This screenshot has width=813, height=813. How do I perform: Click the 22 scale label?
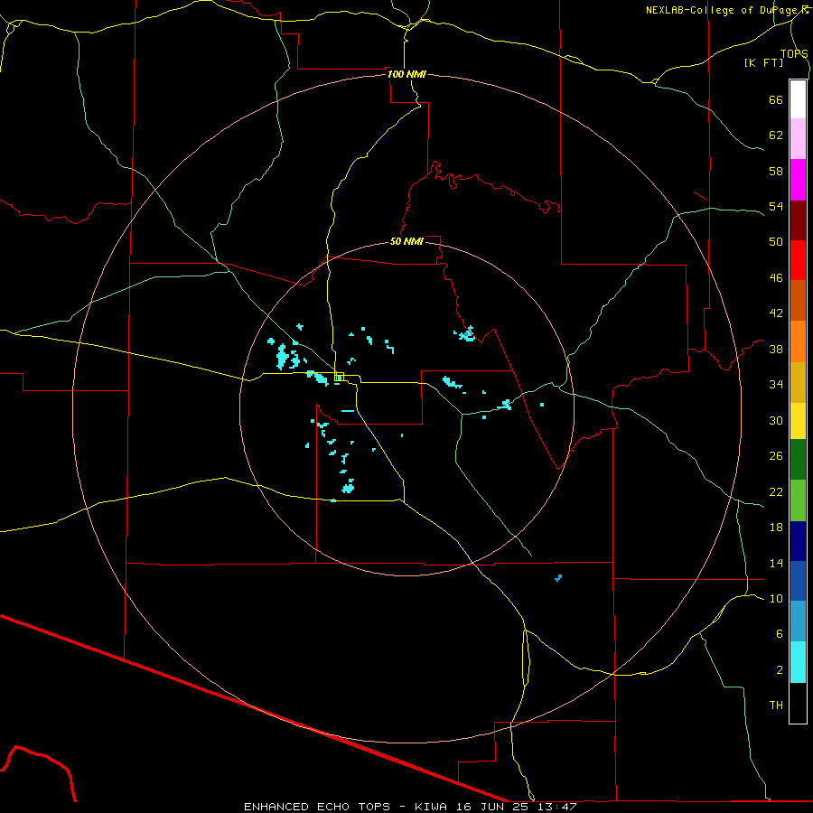click(x=776, y=492)
